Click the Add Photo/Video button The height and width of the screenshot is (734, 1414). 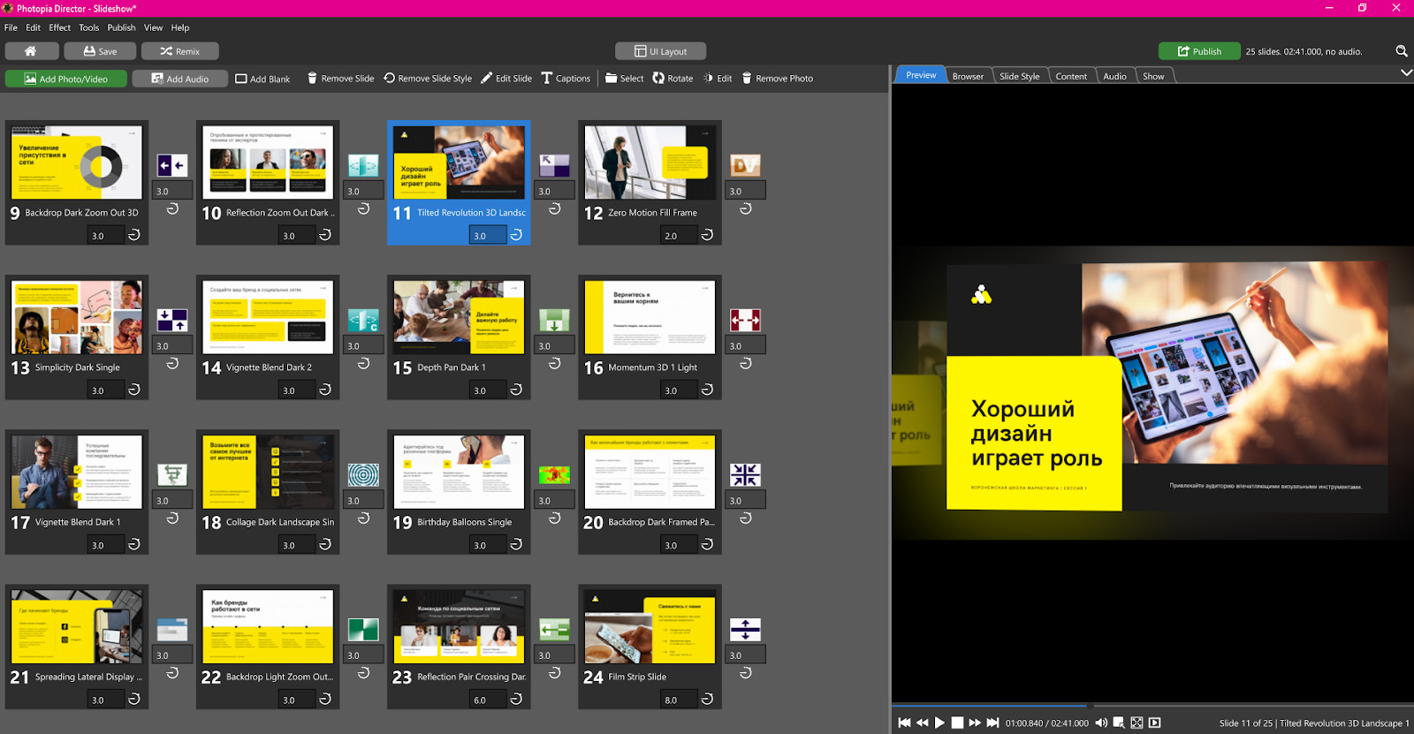(66, 79)
